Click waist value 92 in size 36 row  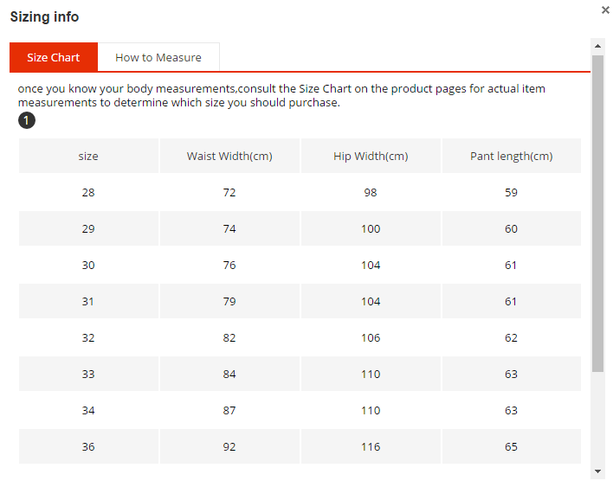coord(229,446)
